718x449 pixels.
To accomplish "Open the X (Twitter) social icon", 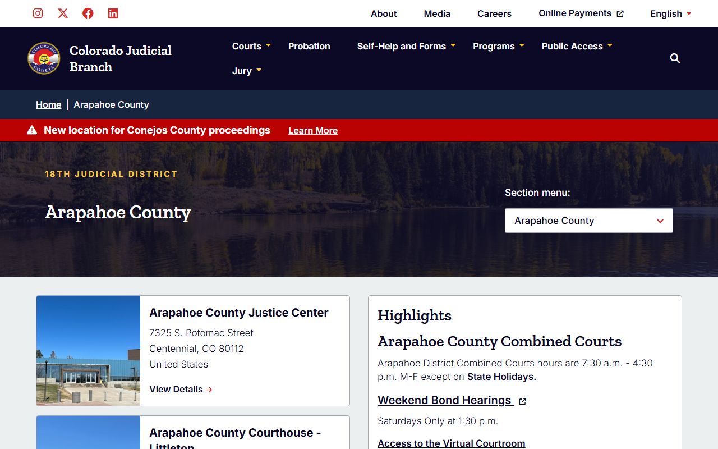I will (x=63, y=13).
